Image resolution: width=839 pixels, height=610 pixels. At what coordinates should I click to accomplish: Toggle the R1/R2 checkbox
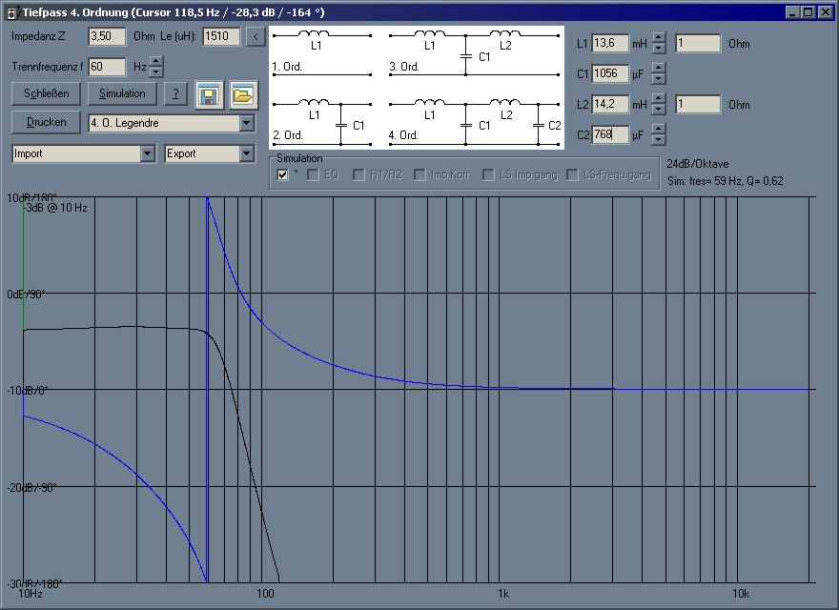pyautogui.click(x=358, y=175)
